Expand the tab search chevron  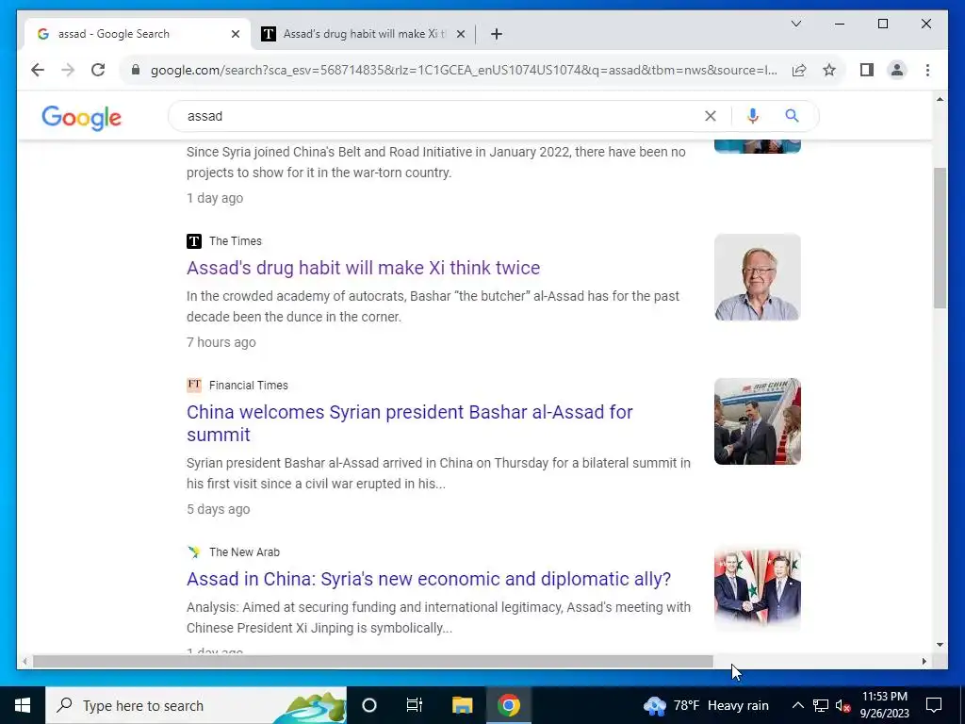795,24
